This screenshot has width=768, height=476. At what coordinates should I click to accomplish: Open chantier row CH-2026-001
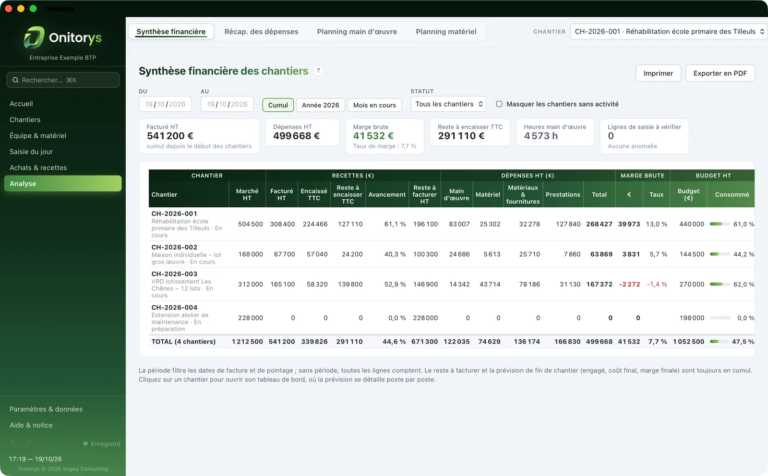pyautogui.click(x=451, y=224)
